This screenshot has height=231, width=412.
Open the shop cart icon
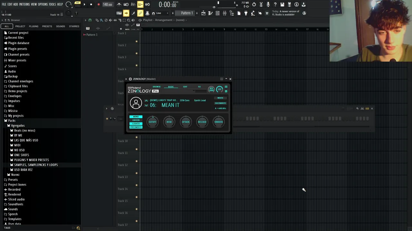click(267, 13)
